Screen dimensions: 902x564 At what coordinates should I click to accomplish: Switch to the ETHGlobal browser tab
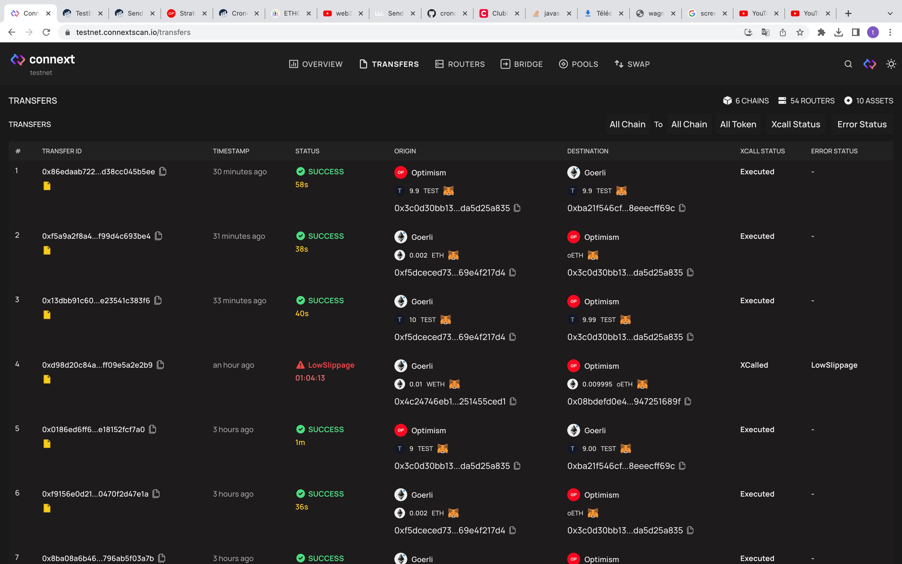click(291, 13)
